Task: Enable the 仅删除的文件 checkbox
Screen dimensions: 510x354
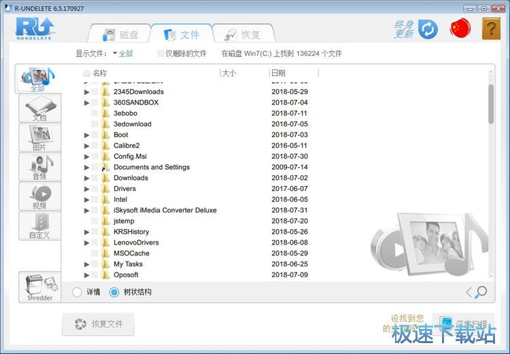Action: (160, 53)
